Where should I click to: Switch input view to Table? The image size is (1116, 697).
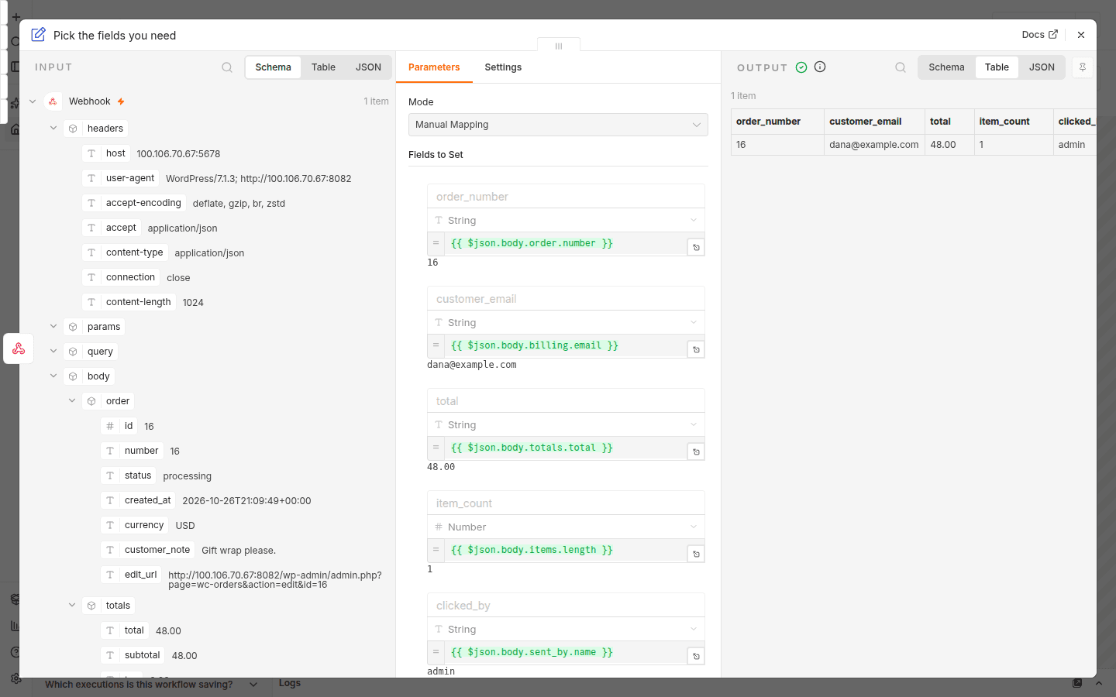coord(323,67)
